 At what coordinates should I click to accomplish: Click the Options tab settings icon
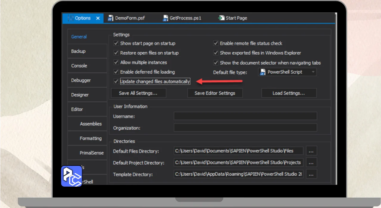pos(71,18)
